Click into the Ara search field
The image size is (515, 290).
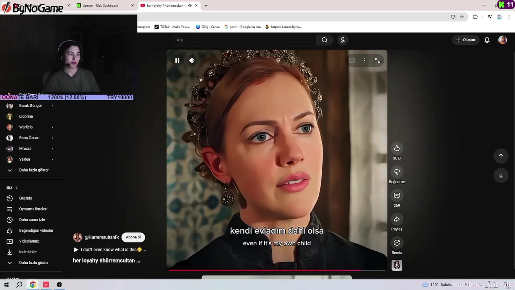click(x=244, y=40)
